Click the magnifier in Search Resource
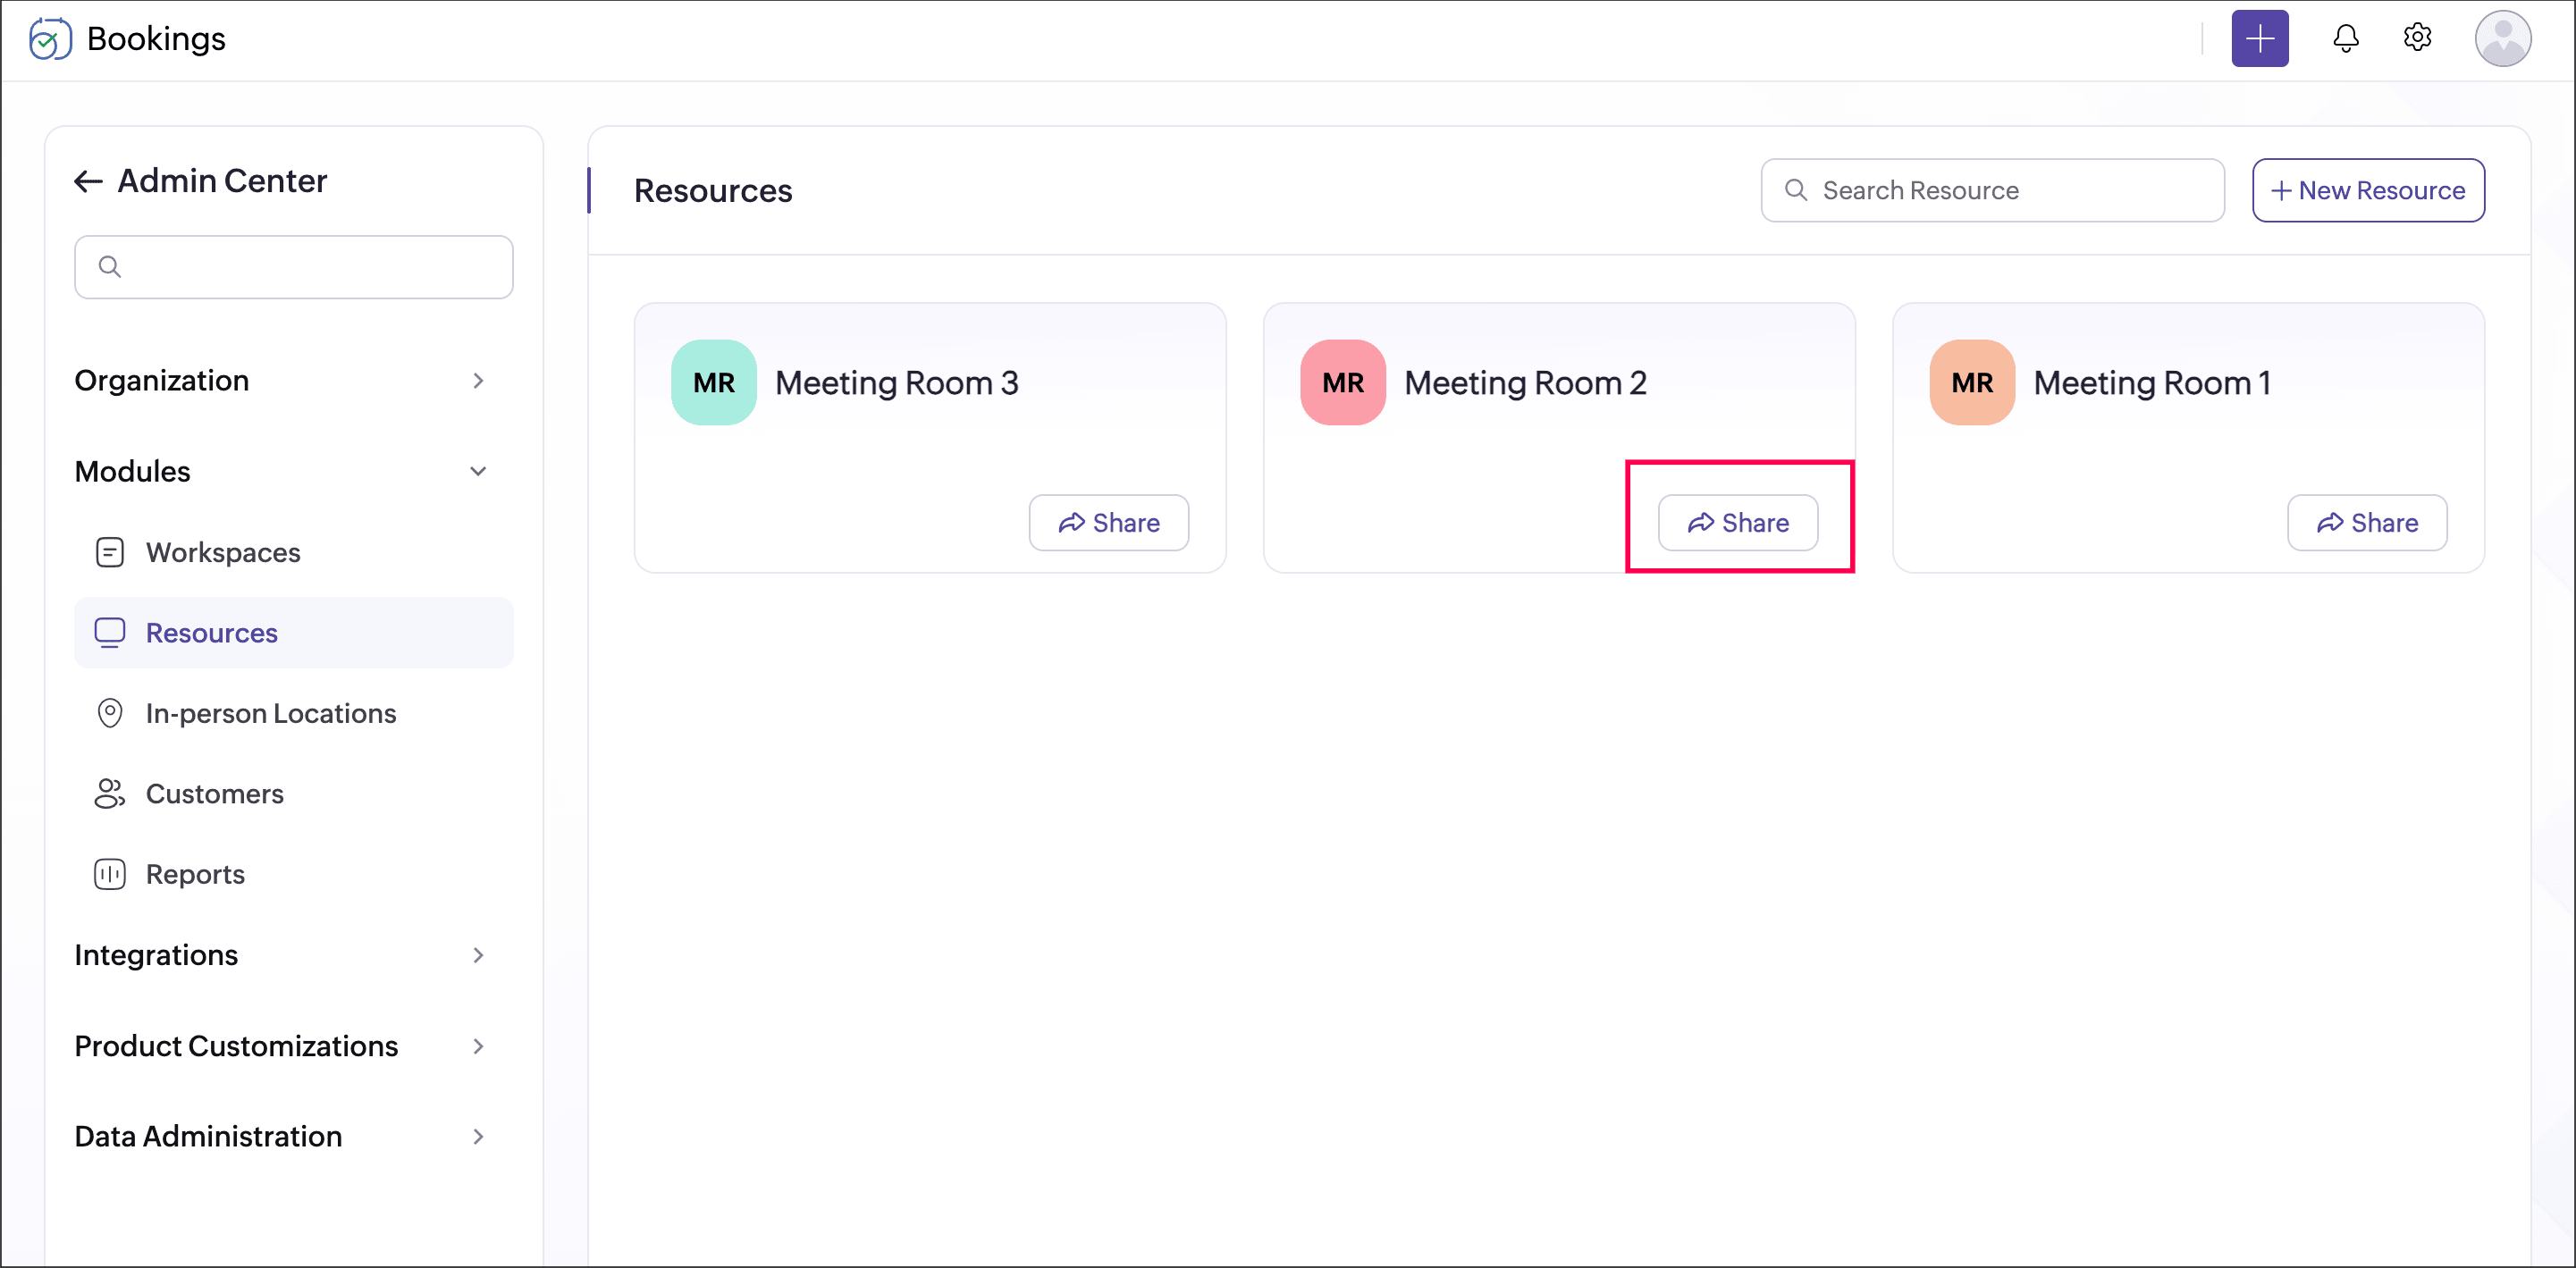Image resolution: width=2576 pixels, height=1268 pixels. (x=1795, y=190)
